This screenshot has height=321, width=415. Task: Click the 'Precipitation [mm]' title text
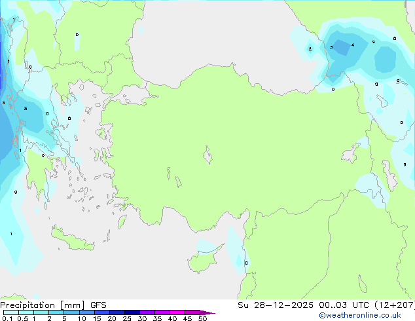[x=43, y=305]
